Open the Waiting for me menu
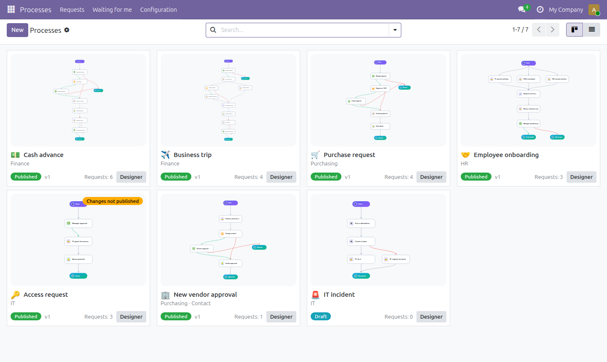Viewport: 607px width, 362px height. 112,9
